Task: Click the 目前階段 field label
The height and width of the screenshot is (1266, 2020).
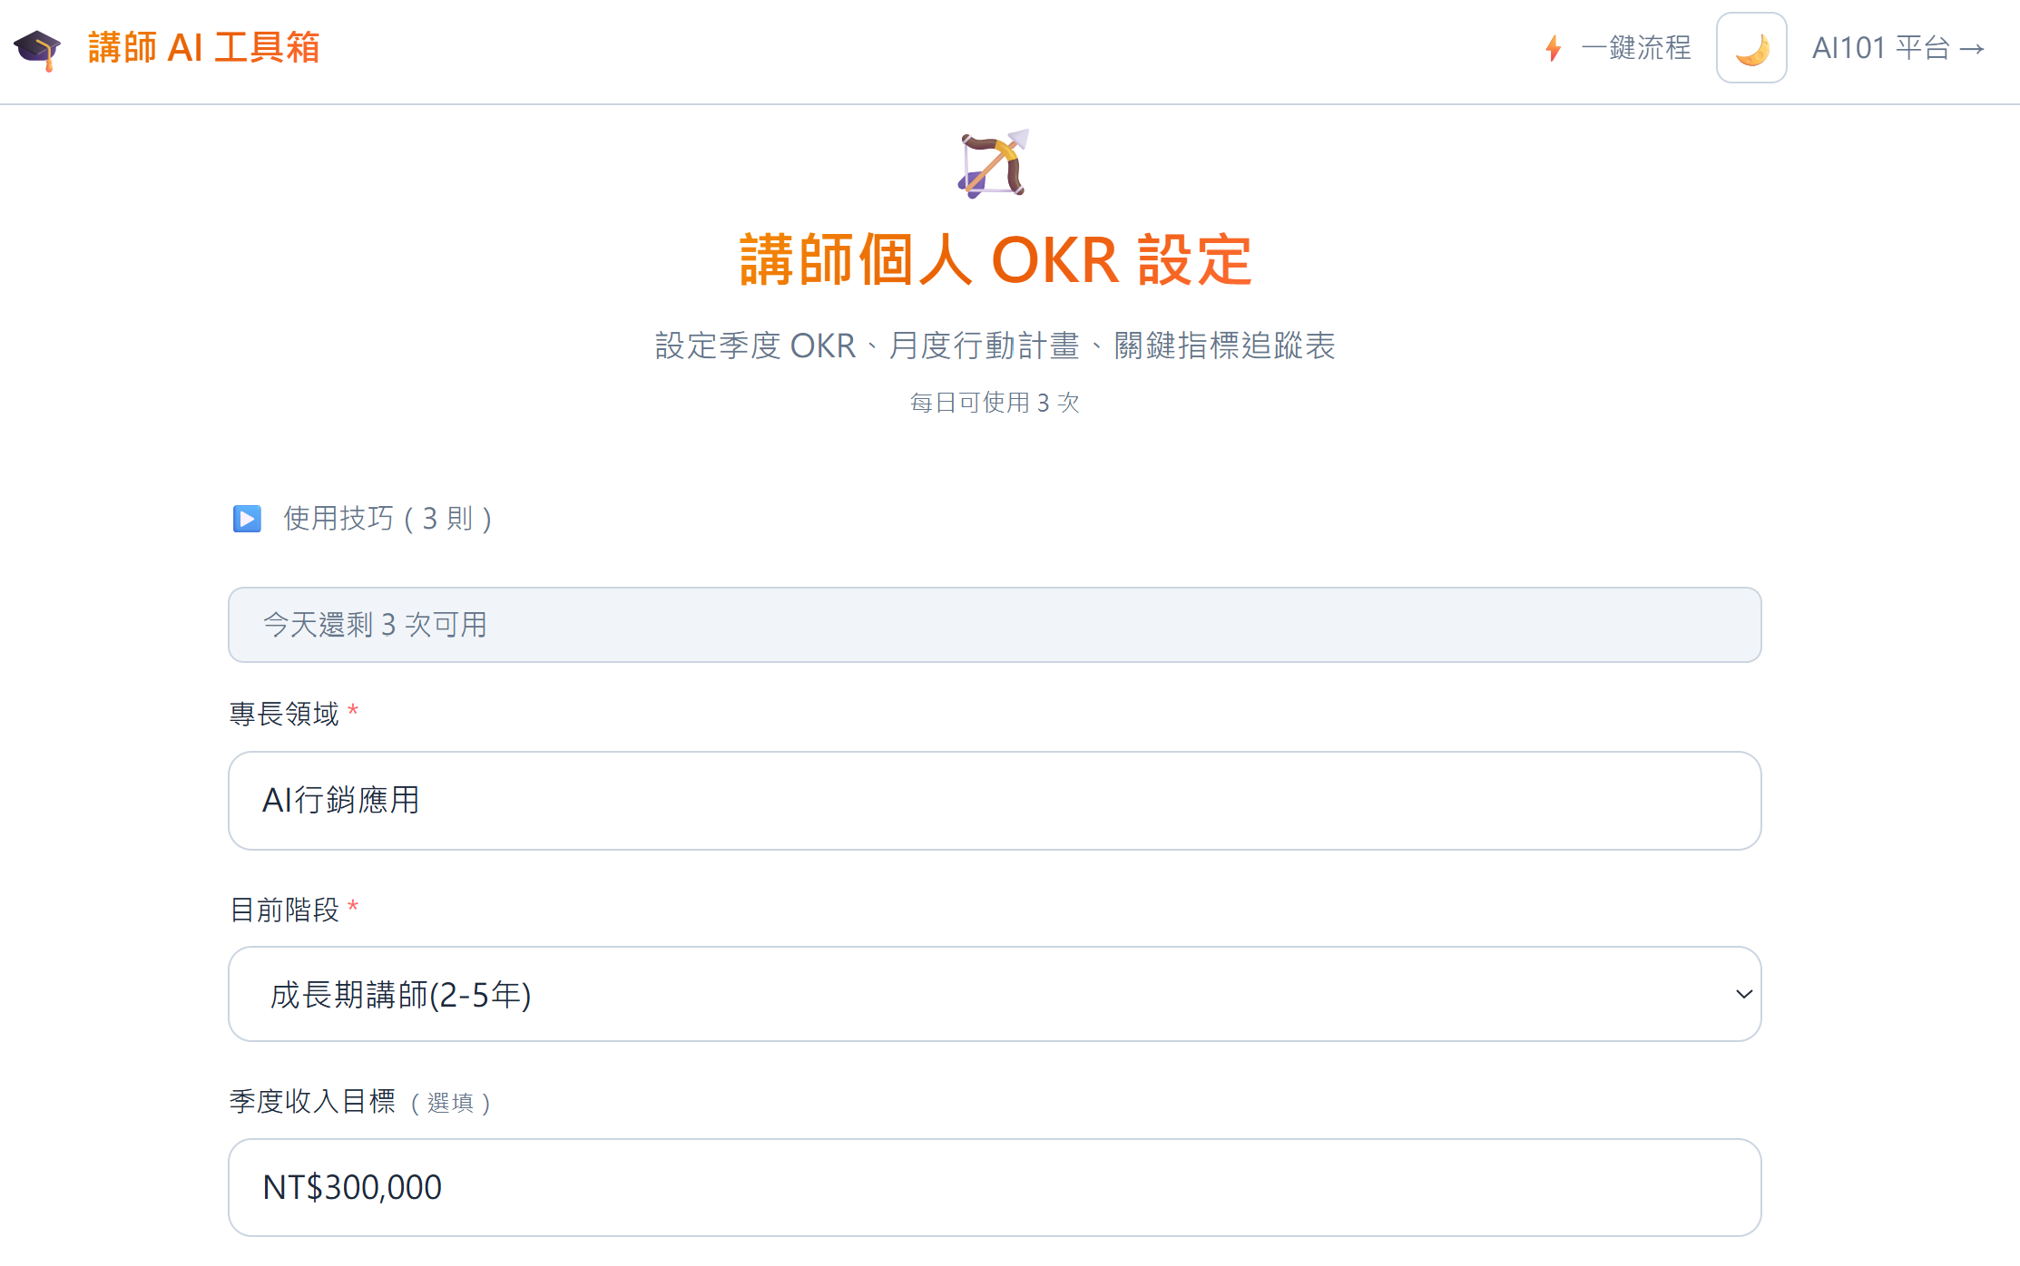Action: (284, 909)
